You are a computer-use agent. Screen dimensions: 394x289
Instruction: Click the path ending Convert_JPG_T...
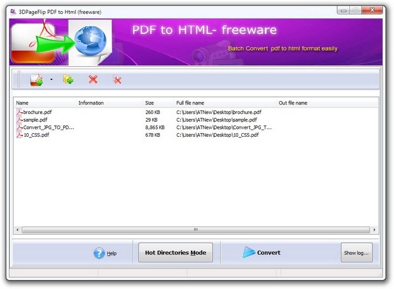(224, 127)
